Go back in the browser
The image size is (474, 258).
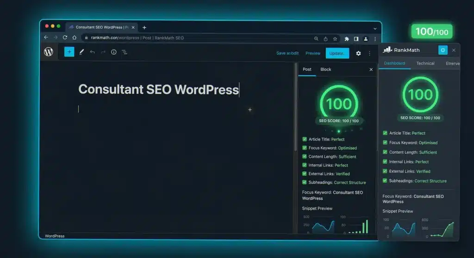pos(46,37)
